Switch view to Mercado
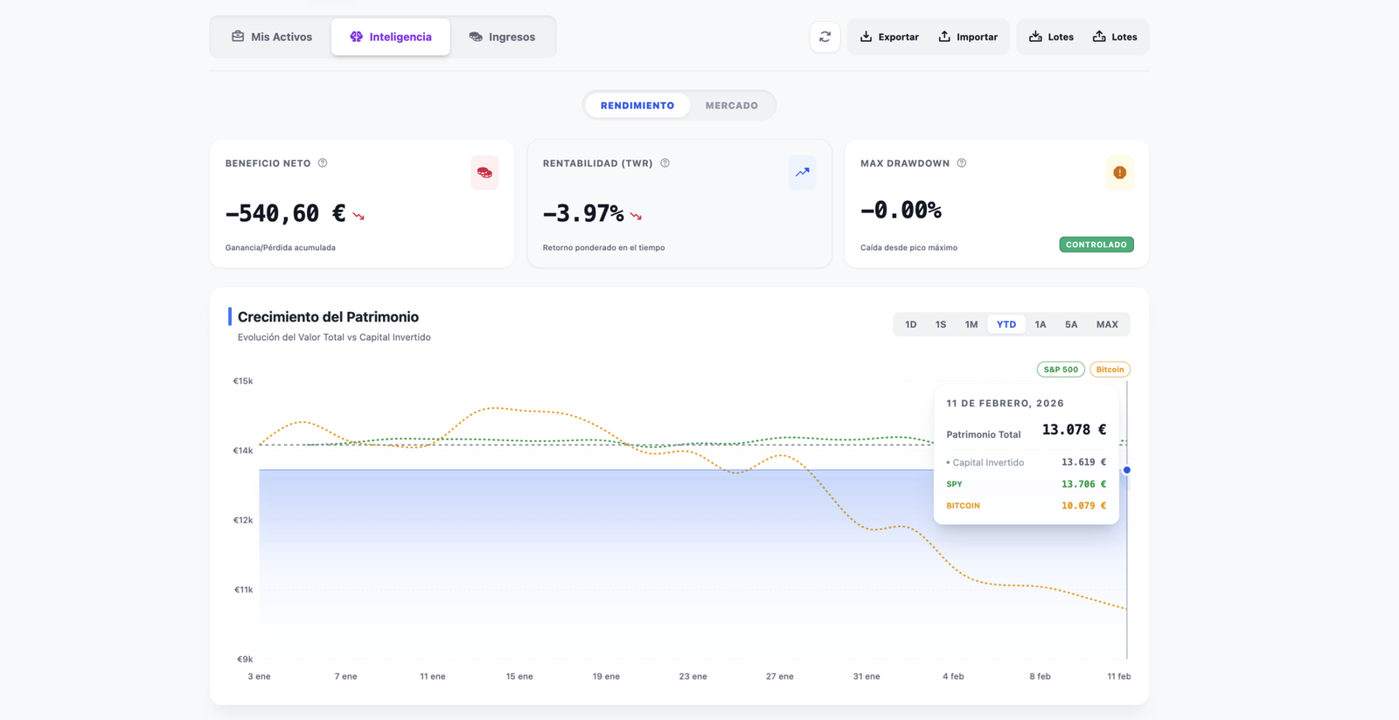The image size is (1399, 720). 731,106
